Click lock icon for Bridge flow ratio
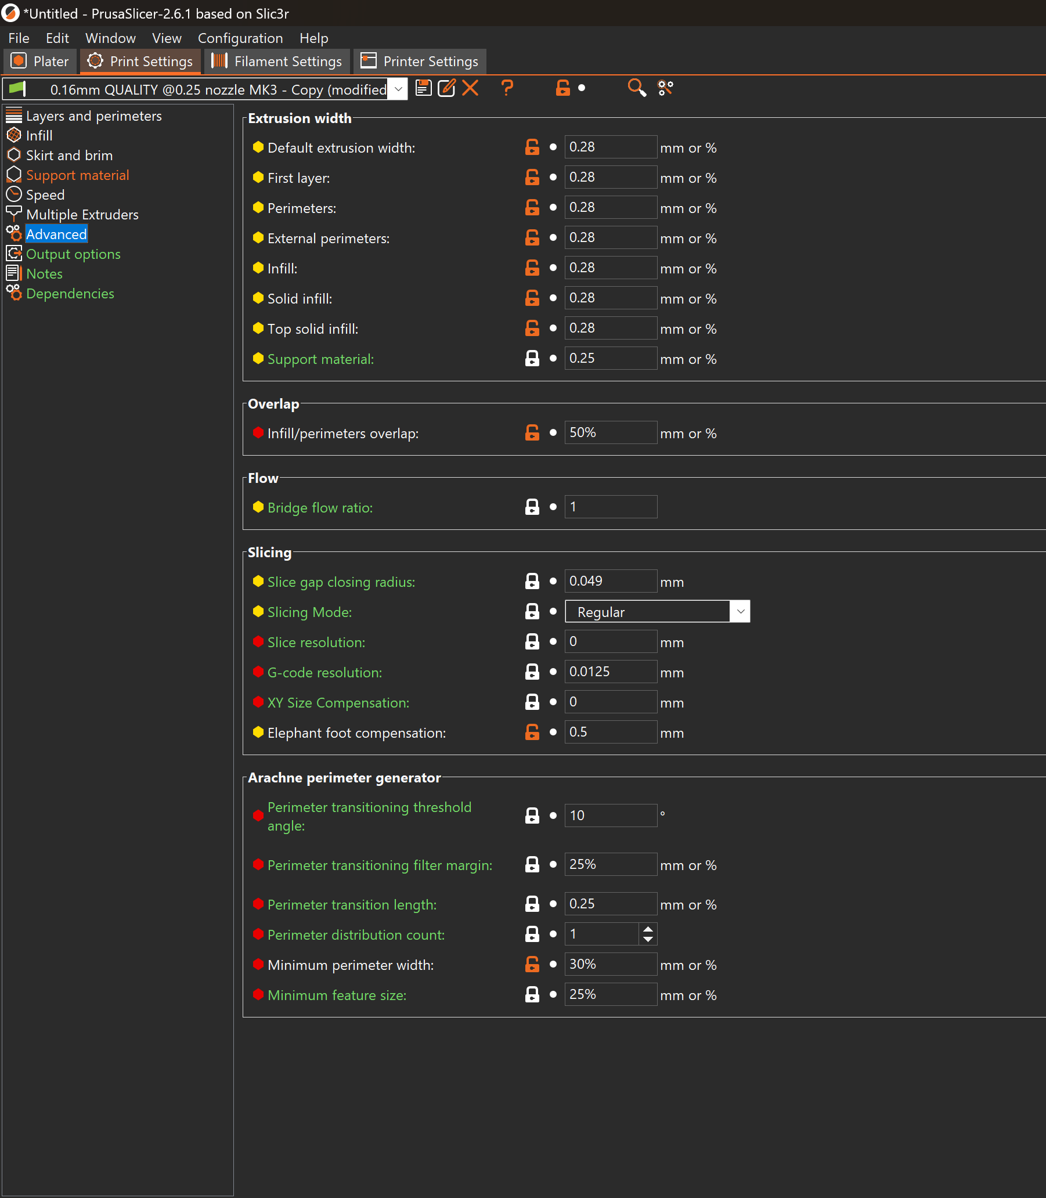 (532, 507)
